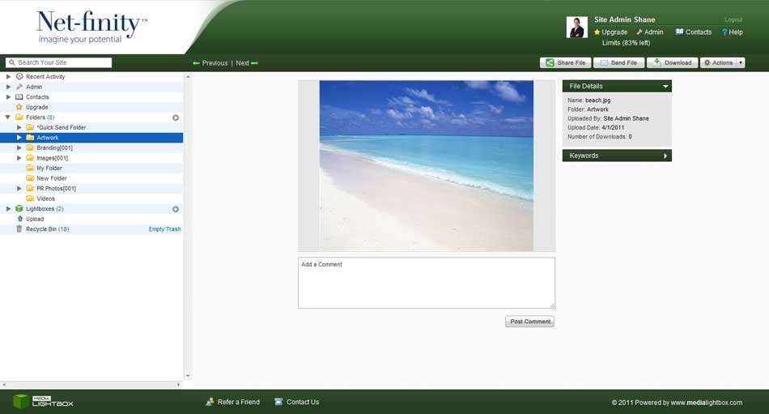This screenshot has width=769, height=414.
Task: Collapse the Folders tree node
Action: [x=8, y=117]
